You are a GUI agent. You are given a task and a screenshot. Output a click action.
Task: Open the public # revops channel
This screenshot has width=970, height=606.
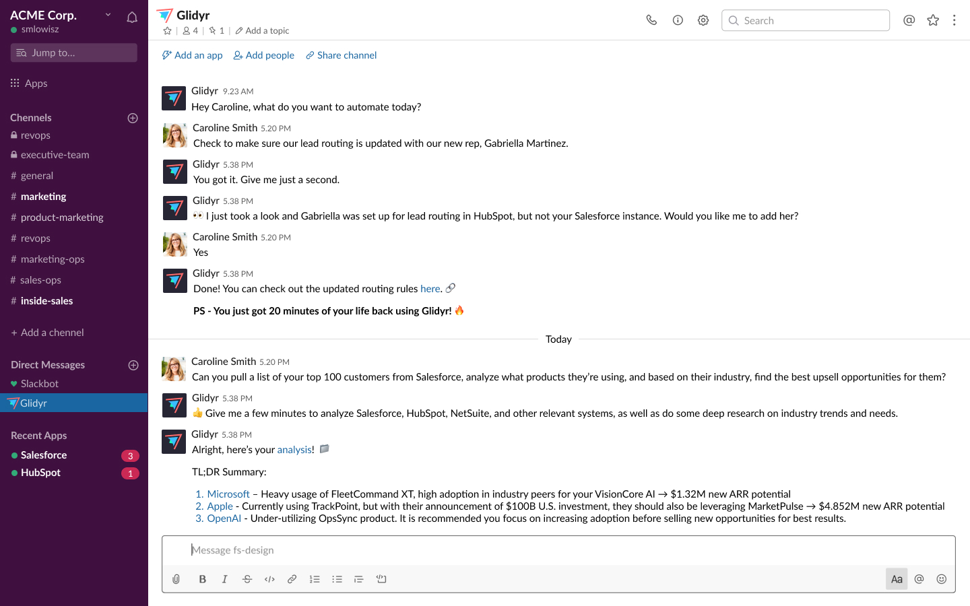[31, 238]
